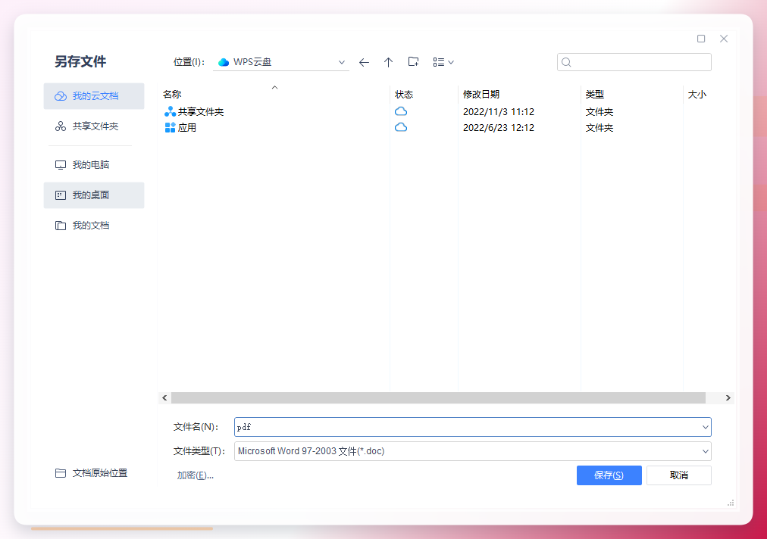The image size is (767, 539).
Task: Open the view mode list options
Action: (443, 62)
